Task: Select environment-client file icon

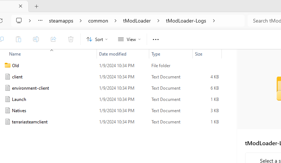Action: pyautogui.click(x=8, y=88)
